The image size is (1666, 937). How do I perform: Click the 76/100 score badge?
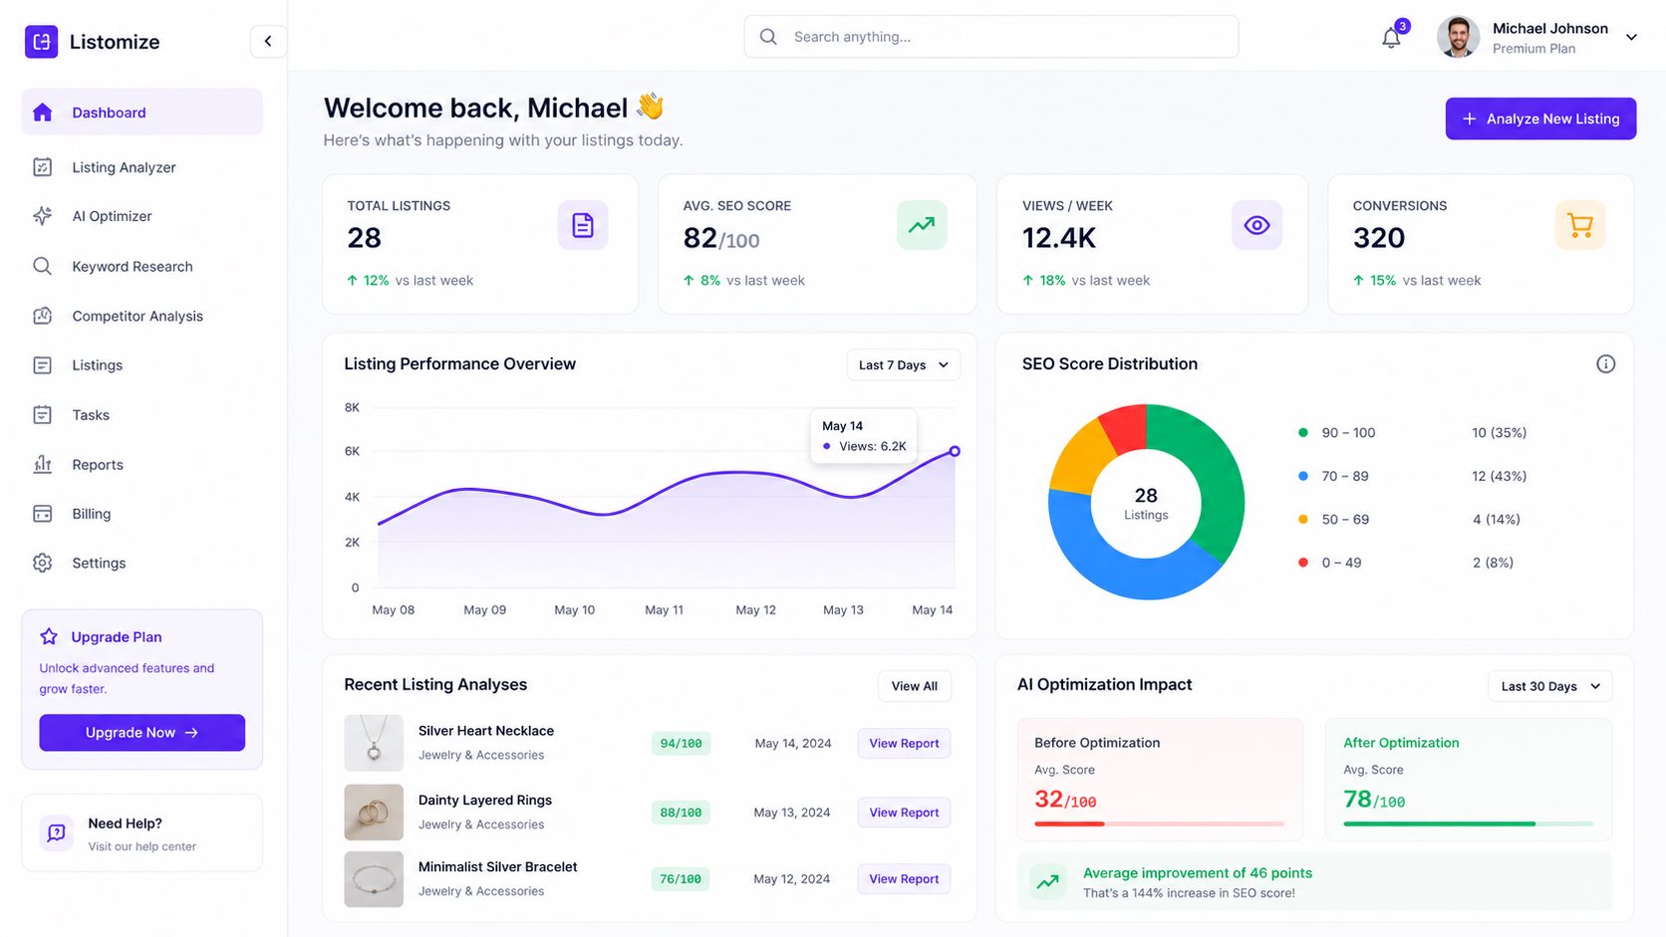pyautogui.click(x=681, y=878)
